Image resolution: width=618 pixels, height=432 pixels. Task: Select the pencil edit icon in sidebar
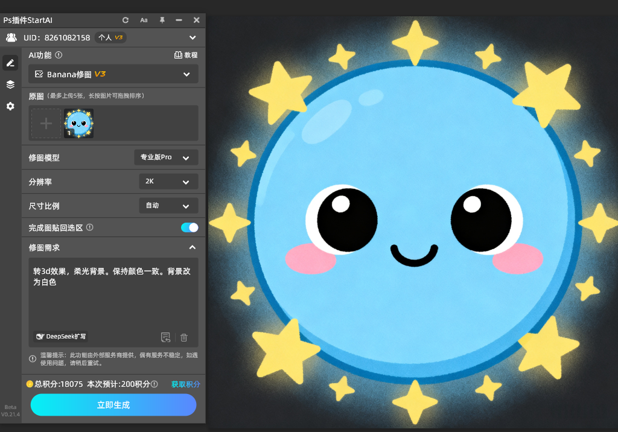click(x=10, y=63)
